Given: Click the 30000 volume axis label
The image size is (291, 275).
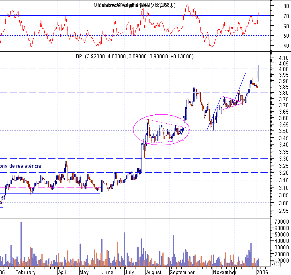Looking at the screenshot, I should tap(282, 247).
